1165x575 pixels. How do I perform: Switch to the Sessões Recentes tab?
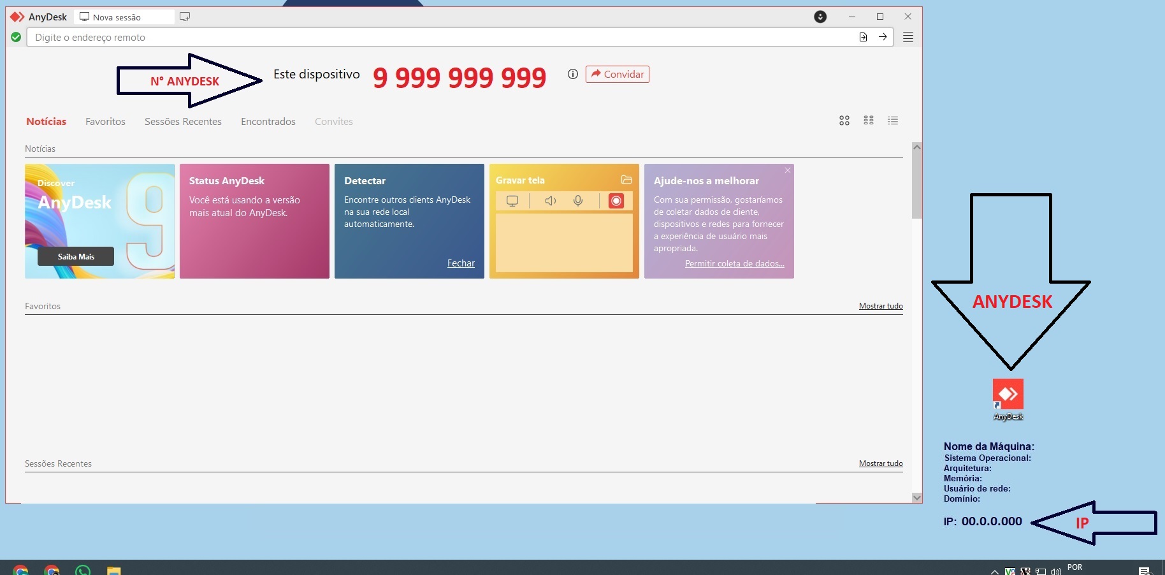(x=183, y=121)
